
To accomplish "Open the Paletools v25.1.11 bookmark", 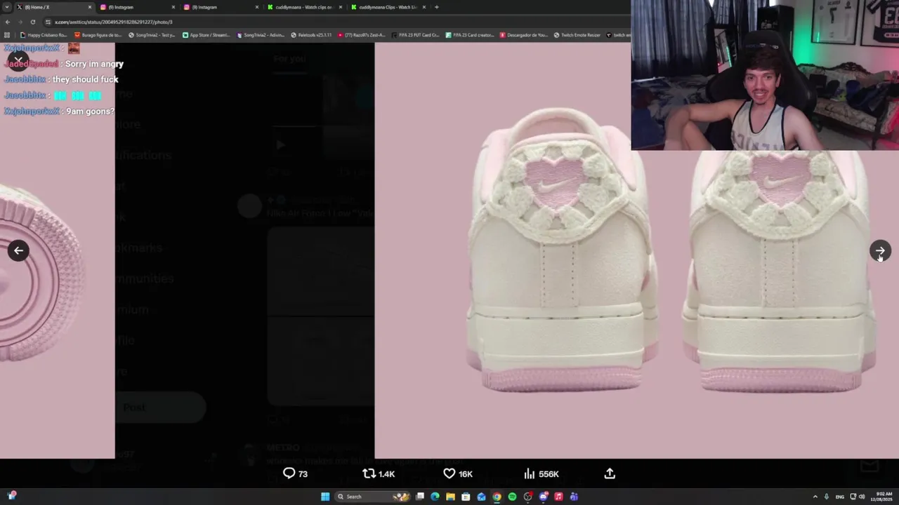I will coord(311,34).
